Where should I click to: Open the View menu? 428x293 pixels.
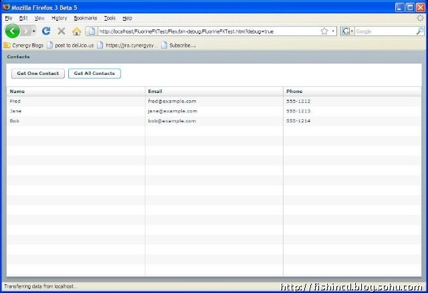click(39, 18)
